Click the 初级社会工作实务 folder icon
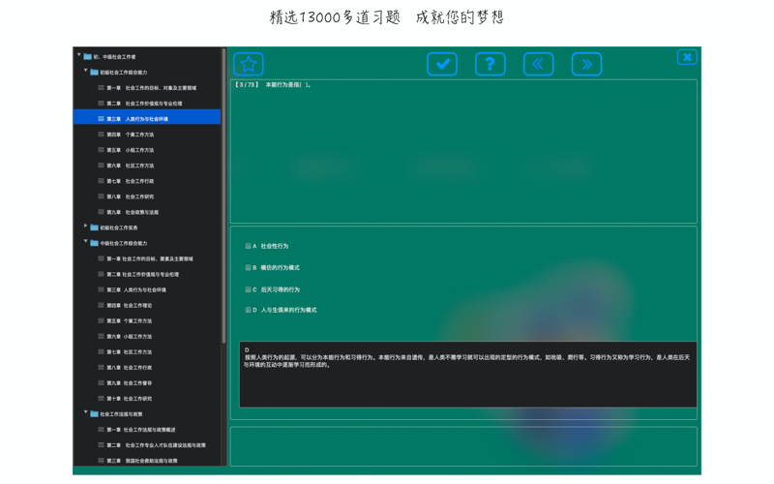The height and width of the screenshot is (484, 774). pos(94,227)
